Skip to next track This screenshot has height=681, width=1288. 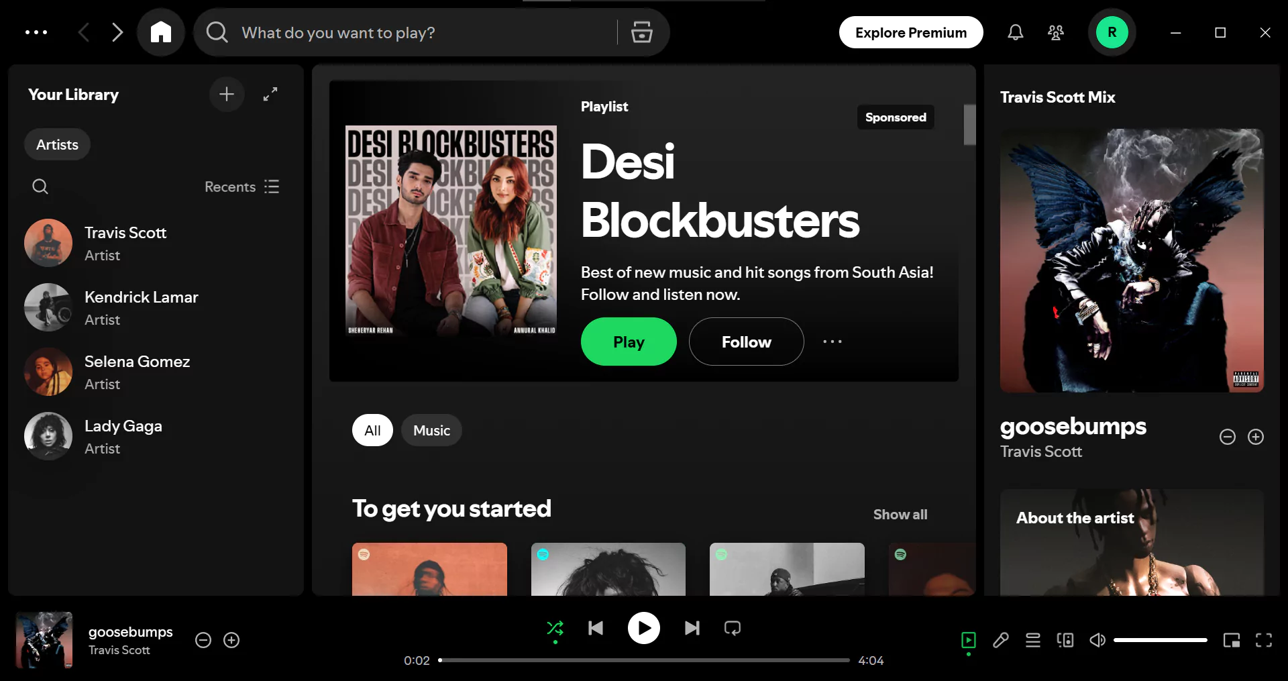[692, 628]
